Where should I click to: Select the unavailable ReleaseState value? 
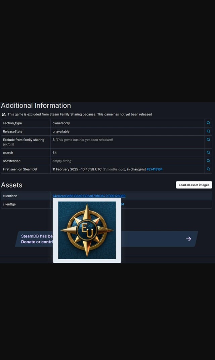tap(61, 131)
